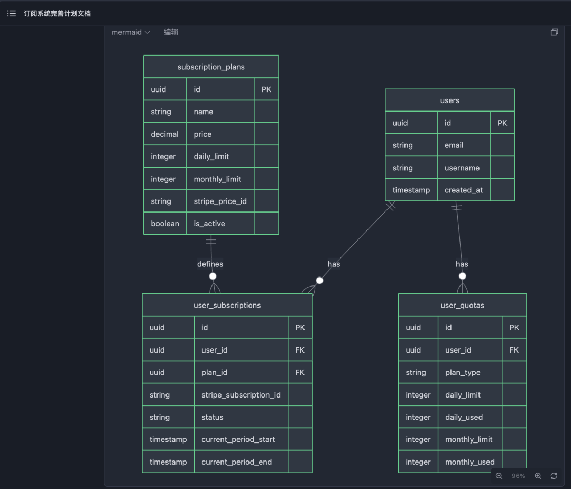Click the current_period_end field
Viewport: 571px width, 489px height.
tap(236, 462)
